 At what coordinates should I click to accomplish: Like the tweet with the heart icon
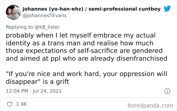click(10, 104)
